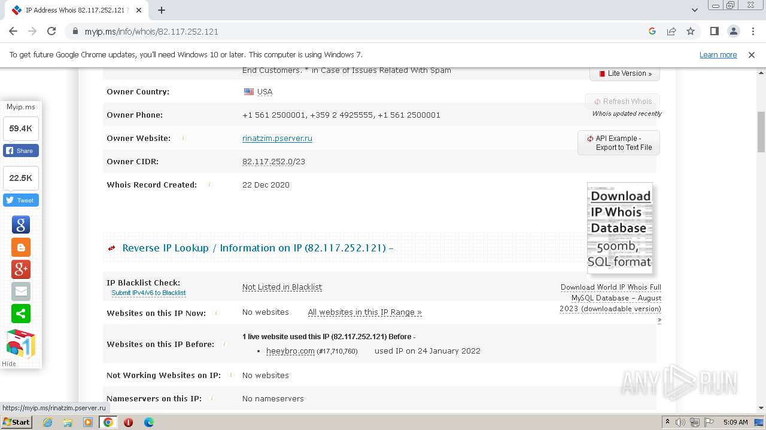The width and height of the screenshot is (766, 430).
Task: Share this page icon in address bar
Action: click(671, 31)
